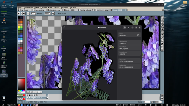Pick the yellow swatch in palette
Image resolution: width=189 pixels, height=106 pixels.
19,27
